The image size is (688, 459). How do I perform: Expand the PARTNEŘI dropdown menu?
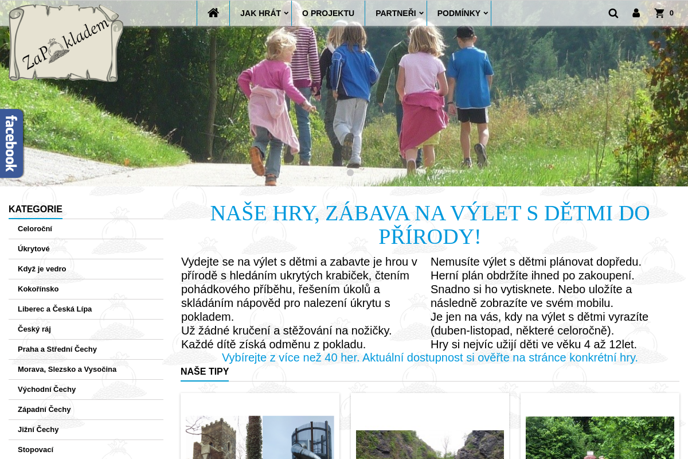tap(395, 13)
